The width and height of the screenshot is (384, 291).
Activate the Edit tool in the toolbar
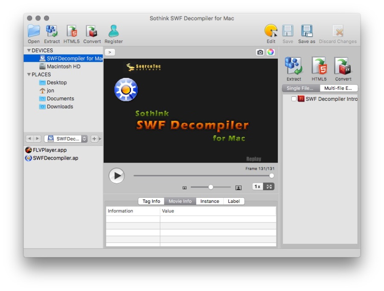click(x=271, y=34)
